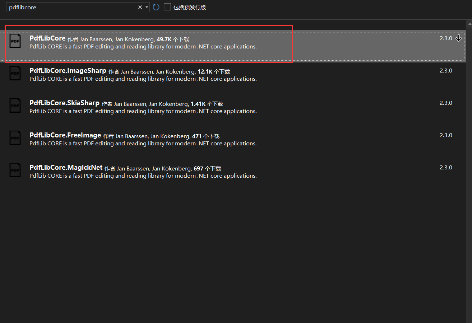Install PdfLibCore using the download arrow icon
472x323 pixels.
tap(459, 38)
